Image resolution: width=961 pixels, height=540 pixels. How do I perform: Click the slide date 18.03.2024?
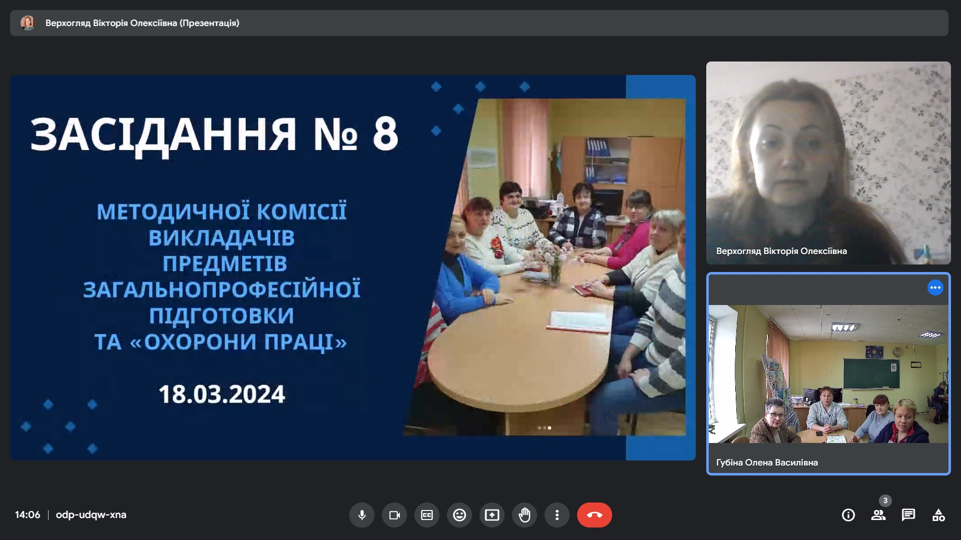click(x=222, y=394)
